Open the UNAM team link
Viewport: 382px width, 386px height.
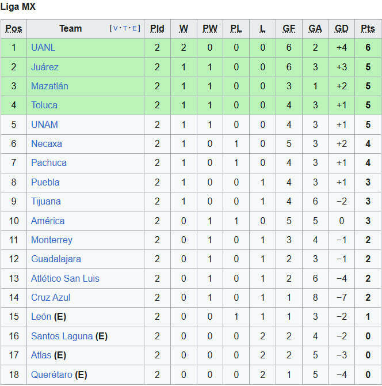click(x=44, y=124)
